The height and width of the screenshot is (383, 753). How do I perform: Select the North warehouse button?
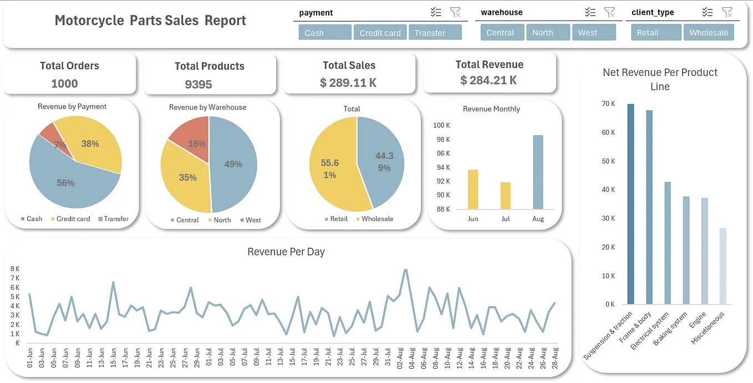(x=548, y=32)
